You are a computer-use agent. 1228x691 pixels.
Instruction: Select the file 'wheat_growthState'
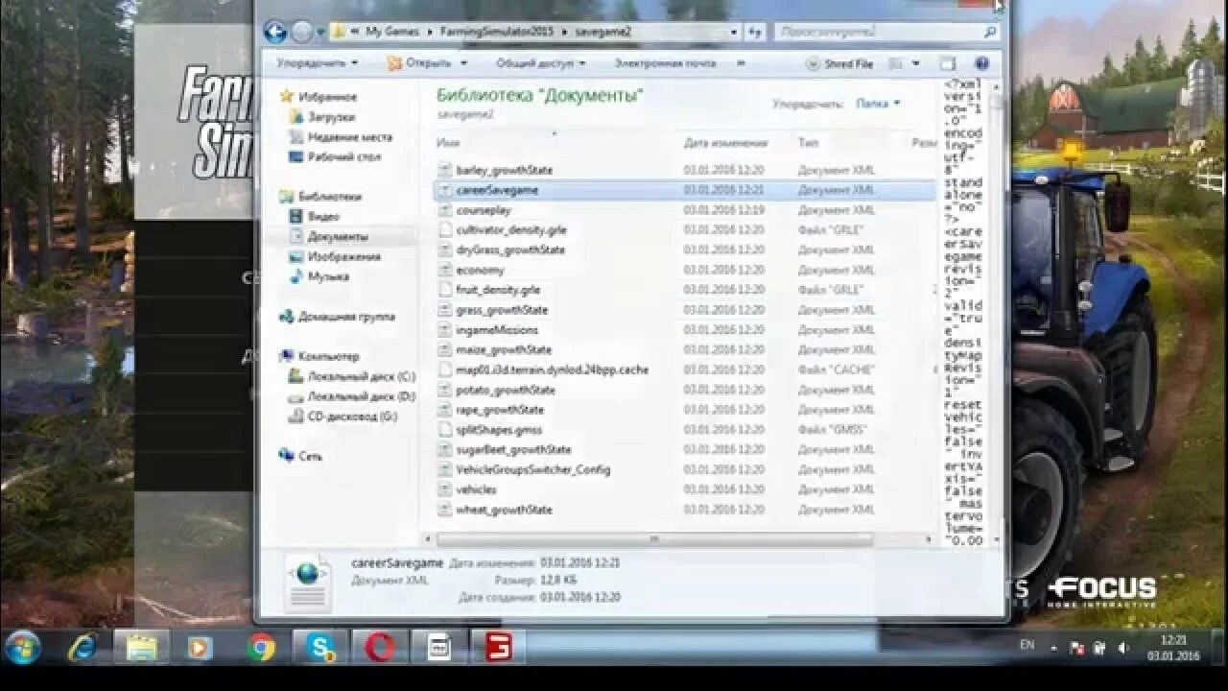click(x=504, y=510)
